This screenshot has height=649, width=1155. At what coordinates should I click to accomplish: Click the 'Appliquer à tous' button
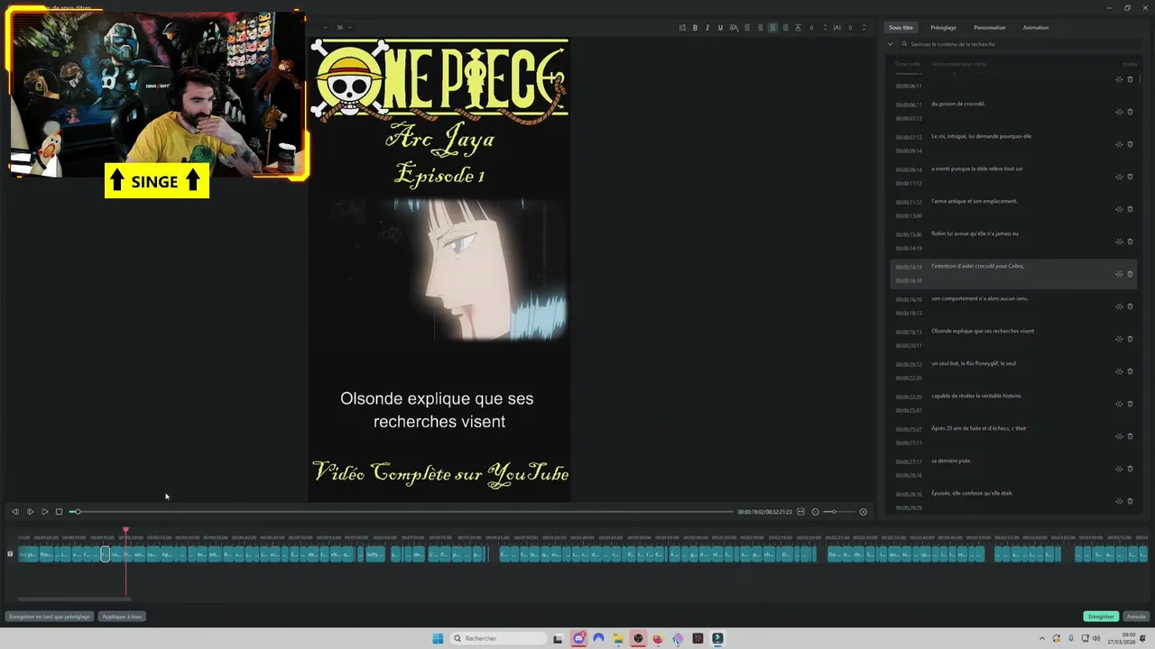tap(122, 617)
